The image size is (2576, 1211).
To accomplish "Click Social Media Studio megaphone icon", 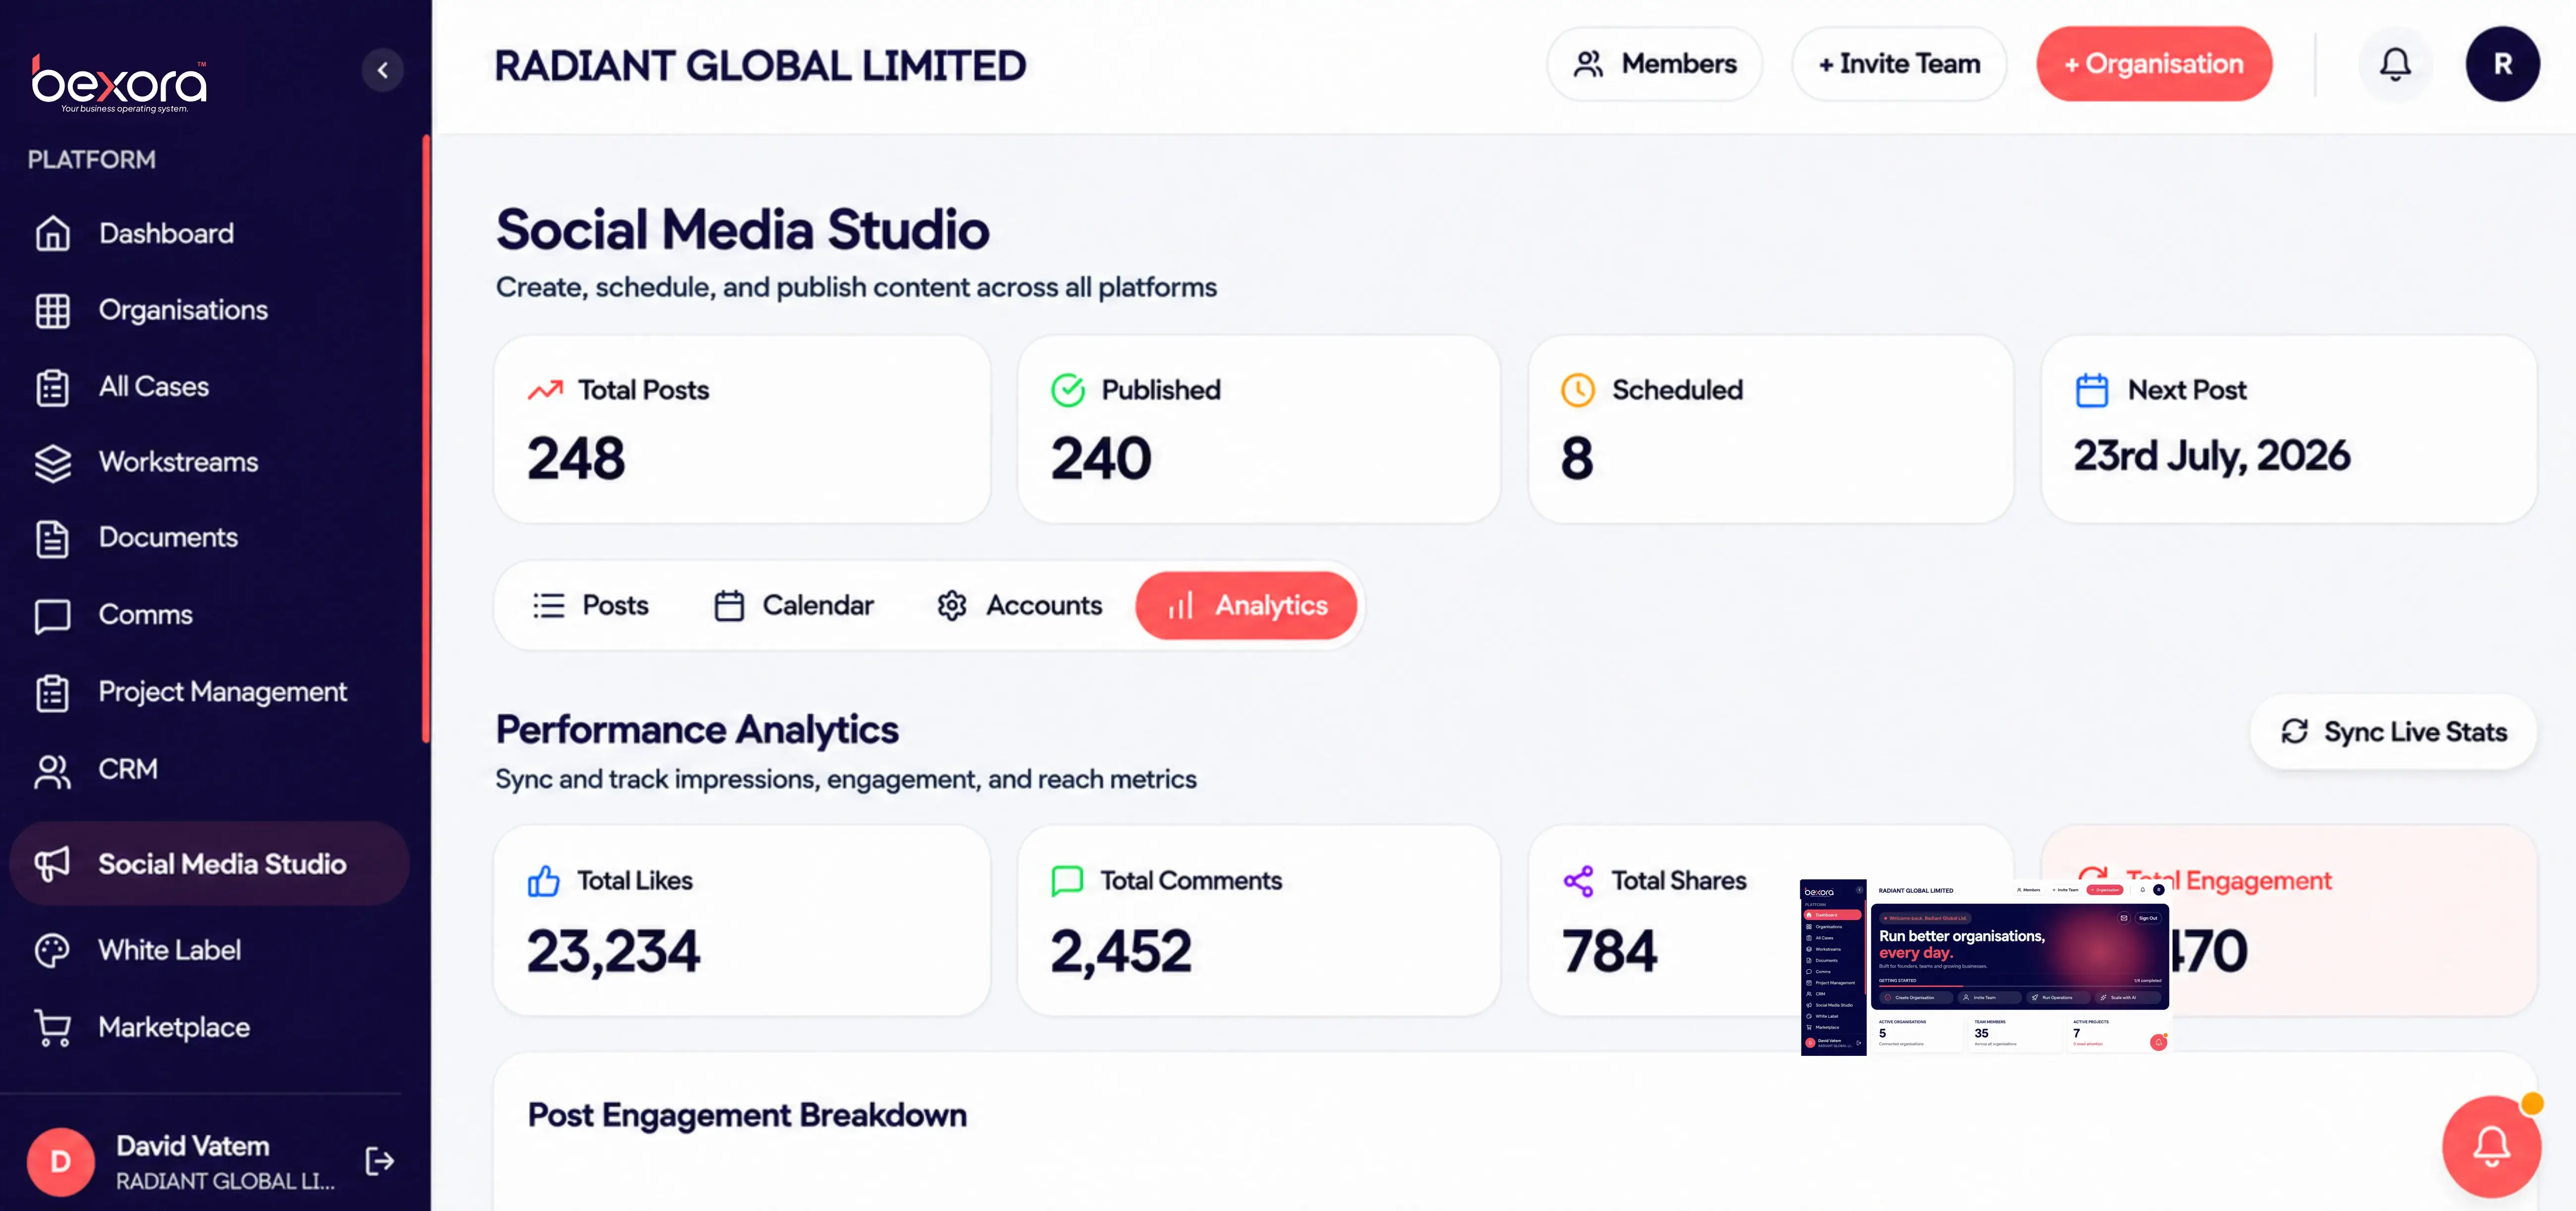I will 53,864.
